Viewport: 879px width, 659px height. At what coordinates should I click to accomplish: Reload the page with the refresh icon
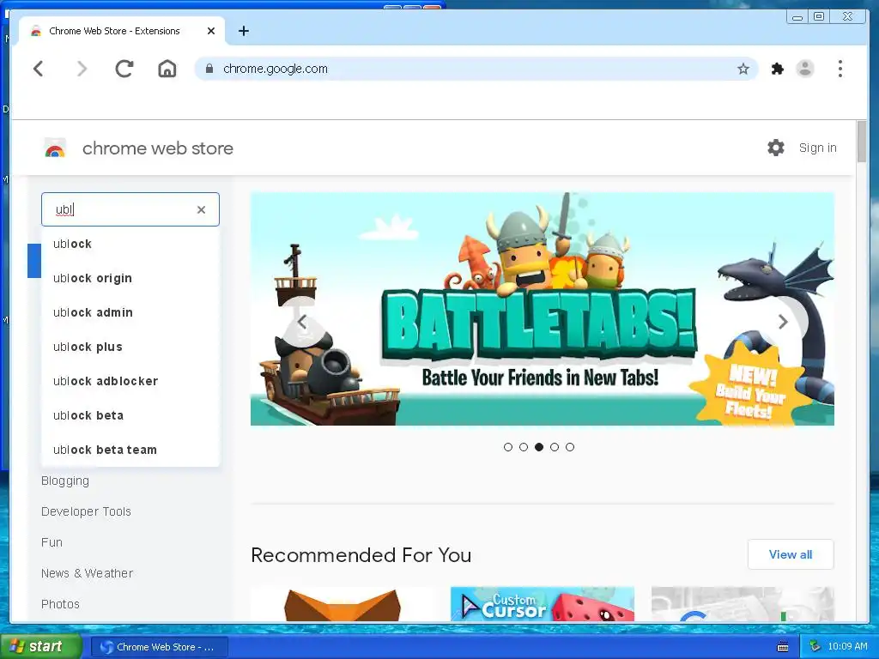pyautogui.click(x=124, y=69)
